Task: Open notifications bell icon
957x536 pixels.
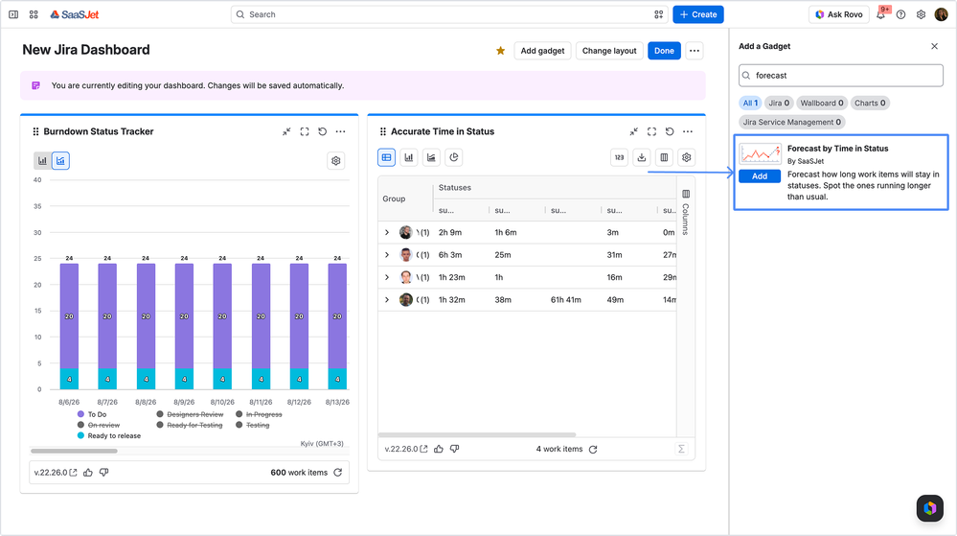Action: click(x=880, y=14)
